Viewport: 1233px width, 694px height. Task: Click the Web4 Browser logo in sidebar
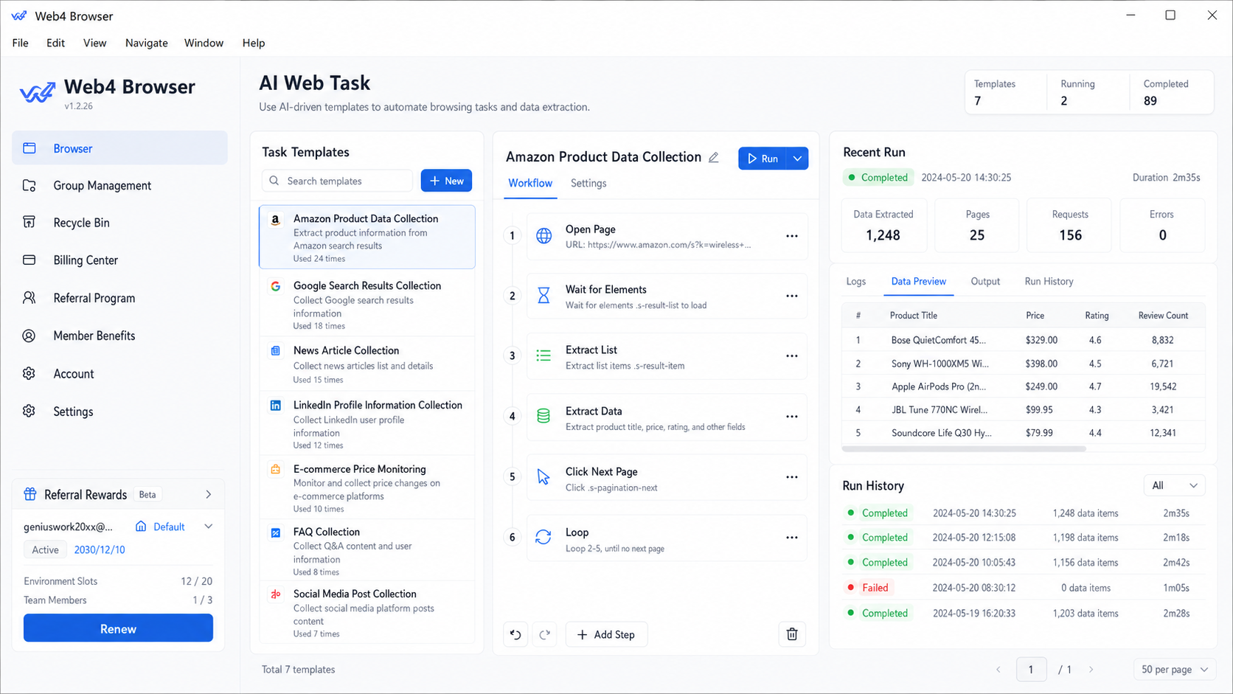coord(38,92)
